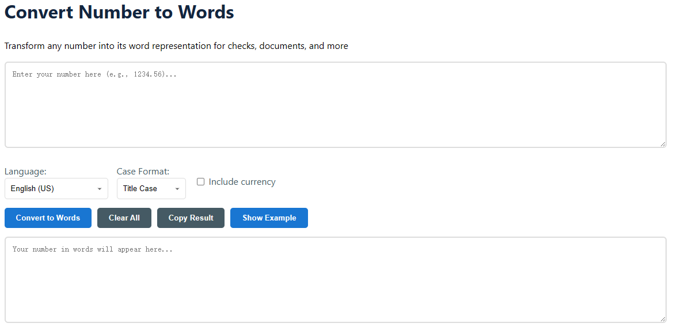Click the resize handle of number input box

pyautogui.click(x=663, y=144)
